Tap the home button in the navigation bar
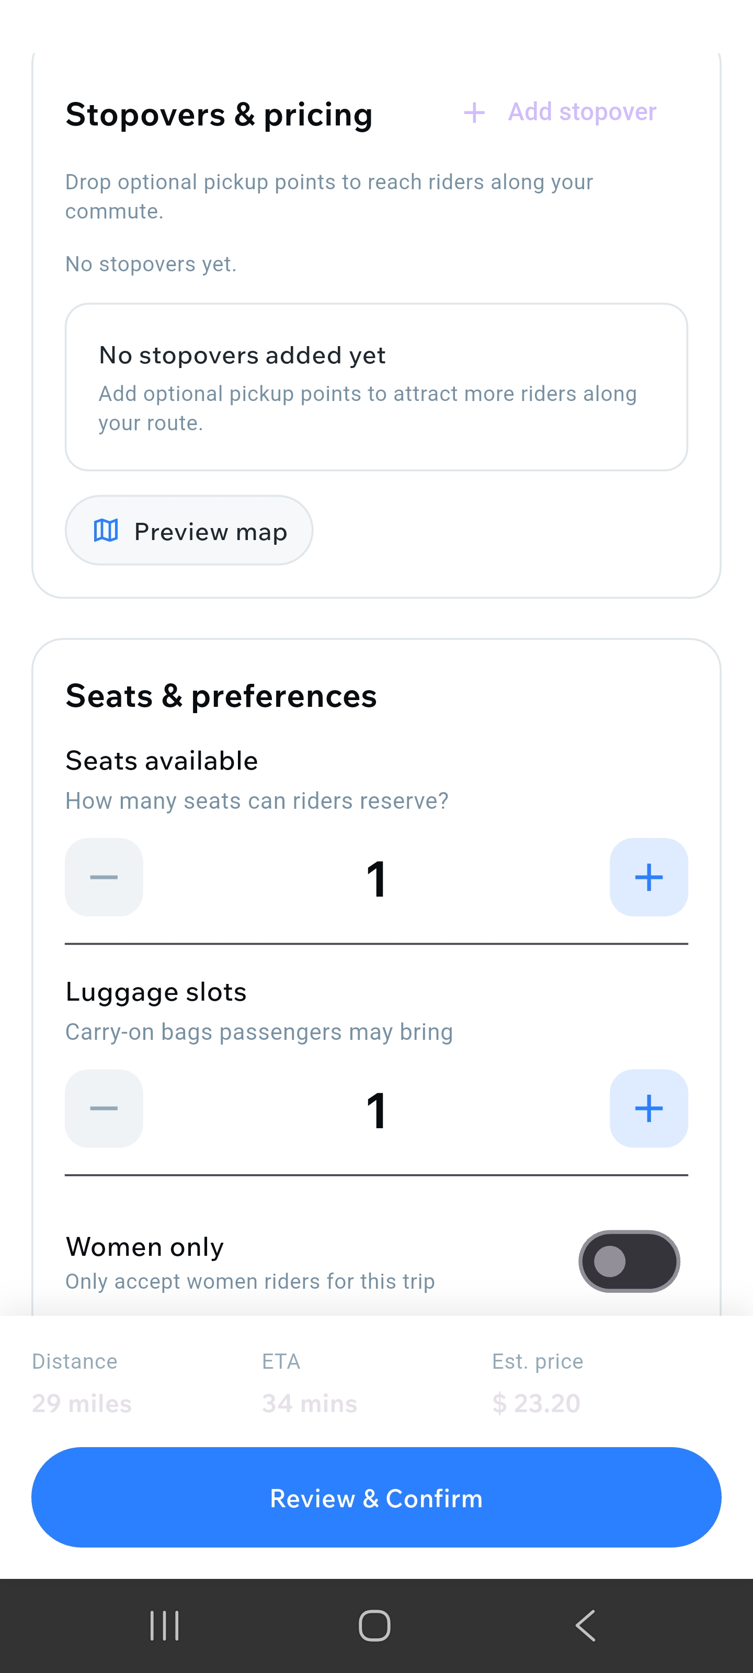 click(x=375, y=1625)
